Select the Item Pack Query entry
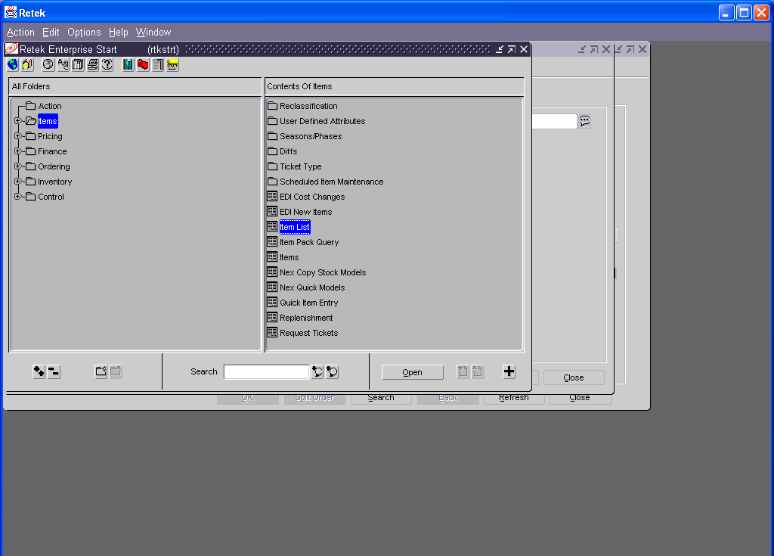Screen dimensions: 774x556 (309, 242)
